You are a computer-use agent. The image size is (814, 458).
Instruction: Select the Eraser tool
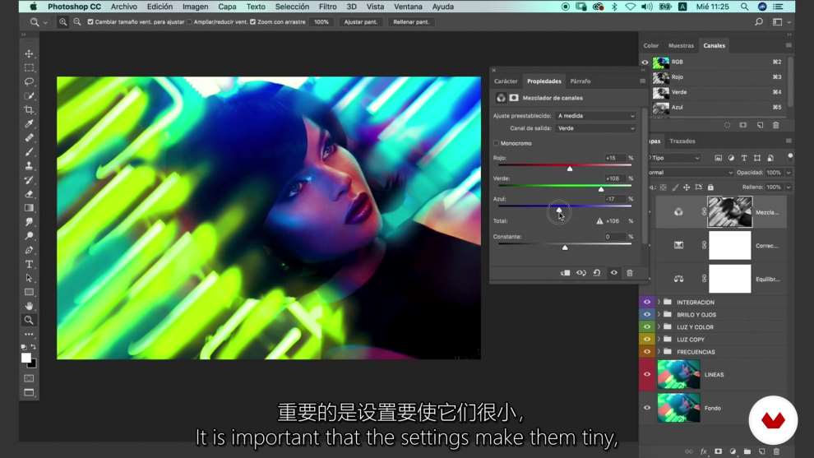pyautogui.click(x=29, y=194)
